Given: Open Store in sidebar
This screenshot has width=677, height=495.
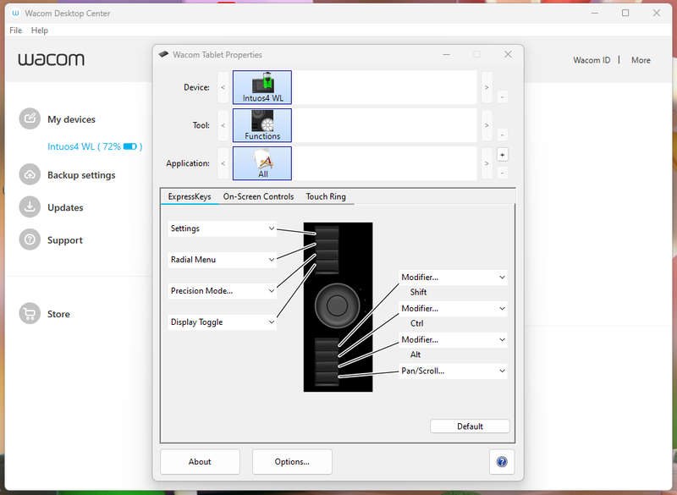Looking at the screenshot, I should [58, 314].
